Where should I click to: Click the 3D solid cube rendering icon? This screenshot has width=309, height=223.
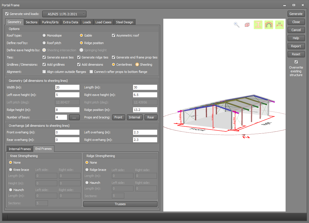point(247,25)
